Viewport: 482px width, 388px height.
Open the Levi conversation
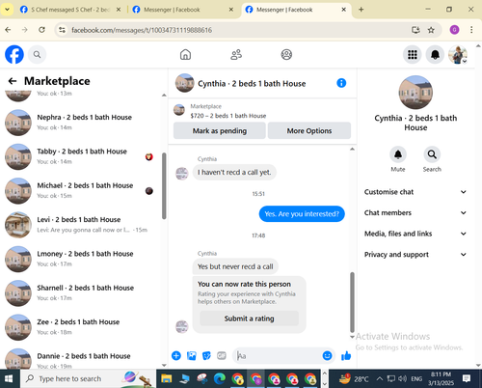80,225
